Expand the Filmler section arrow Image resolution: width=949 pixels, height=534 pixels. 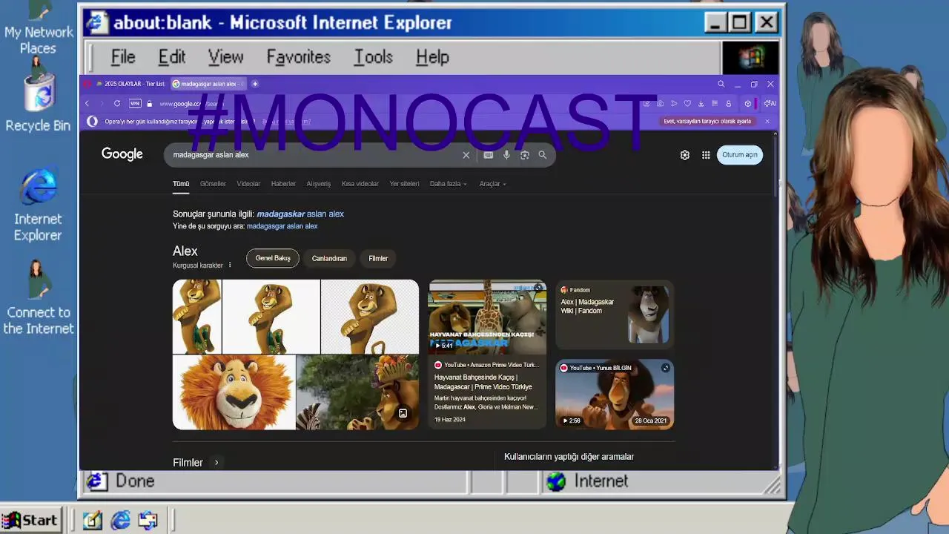(x=216, y=463)
